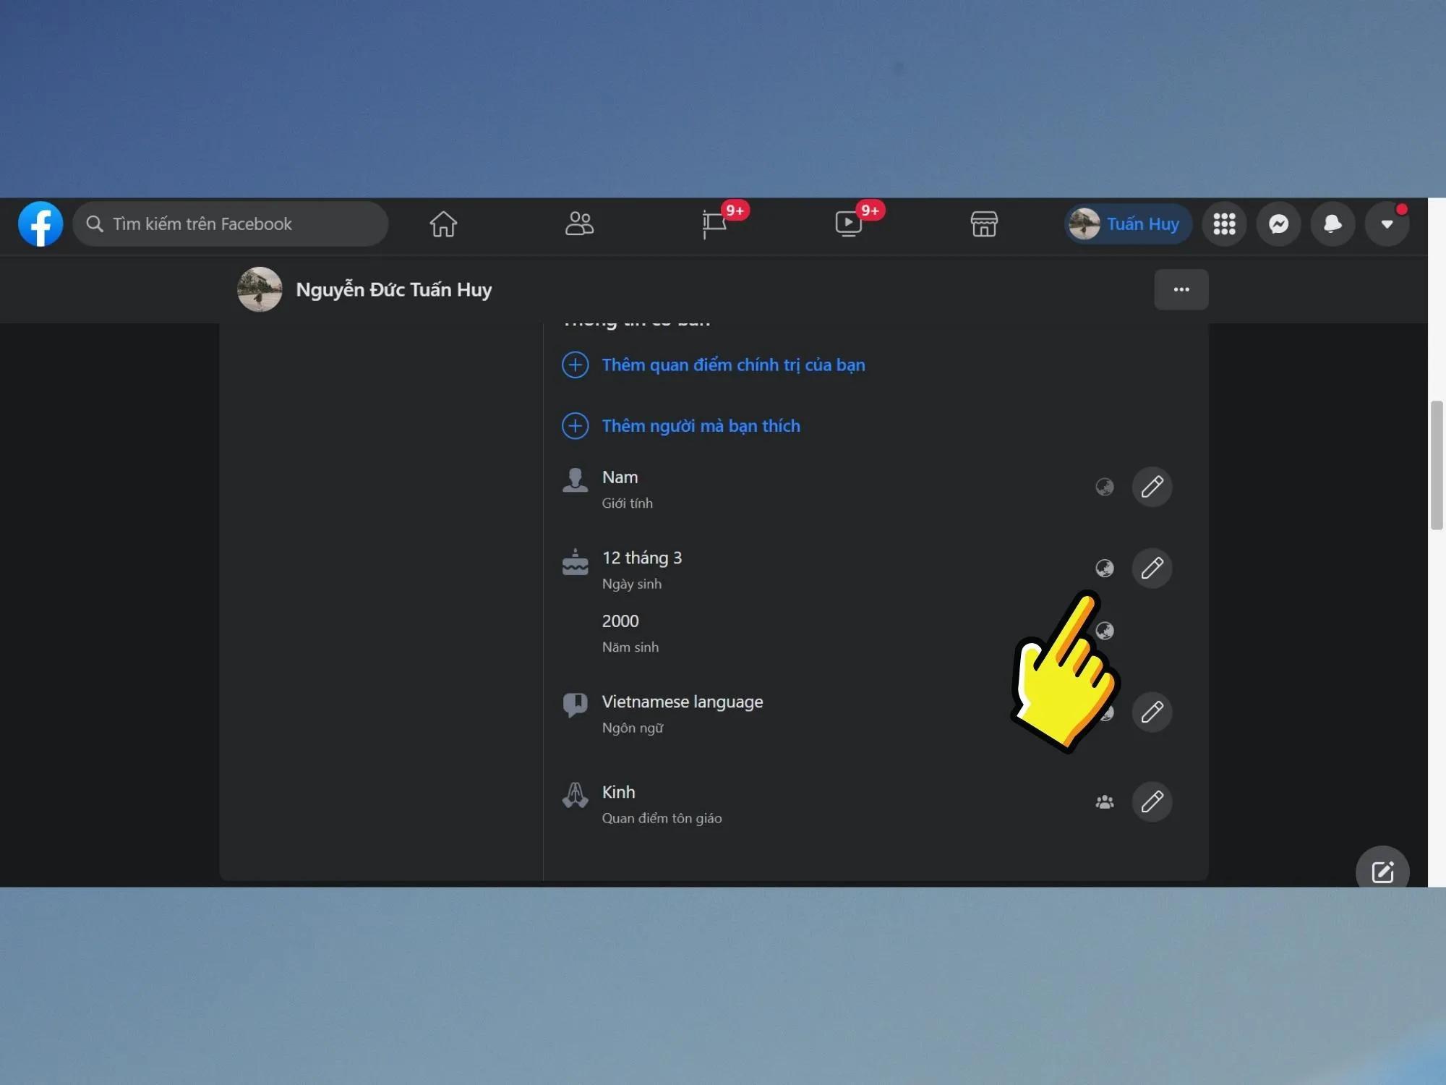The width and height of the screenshot is (1446, 1085).
Task: Open the Watch video icon
Action: [x=849, y=224]
